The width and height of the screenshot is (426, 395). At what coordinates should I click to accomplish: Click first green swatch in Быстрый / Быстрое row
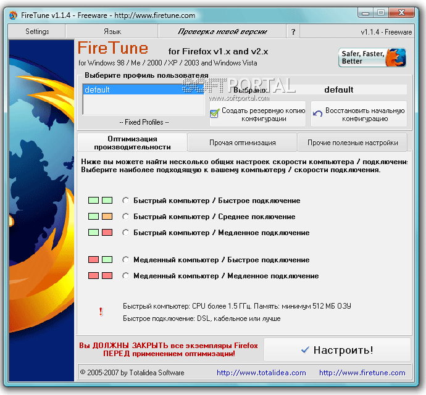coord(93,201)
